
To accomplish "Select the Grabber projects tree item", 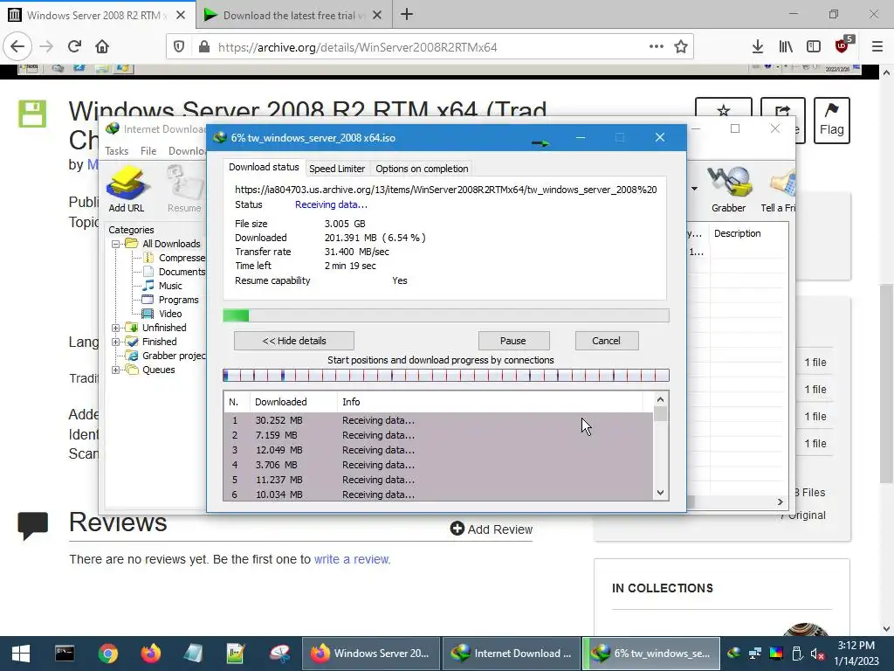I will (x=174, y=356).
